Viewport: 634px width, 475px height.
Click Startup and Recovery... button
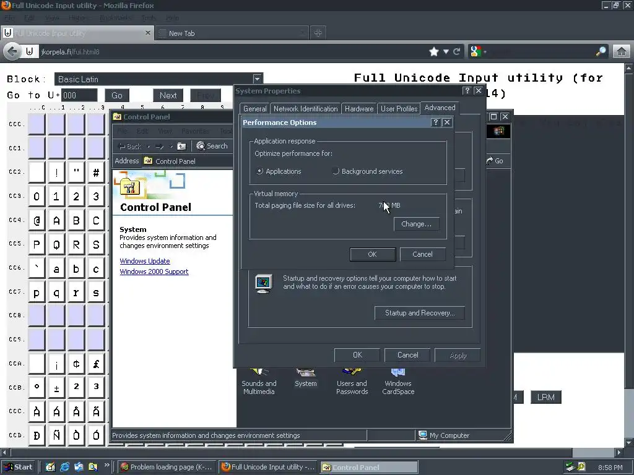[x=420, y=312]
